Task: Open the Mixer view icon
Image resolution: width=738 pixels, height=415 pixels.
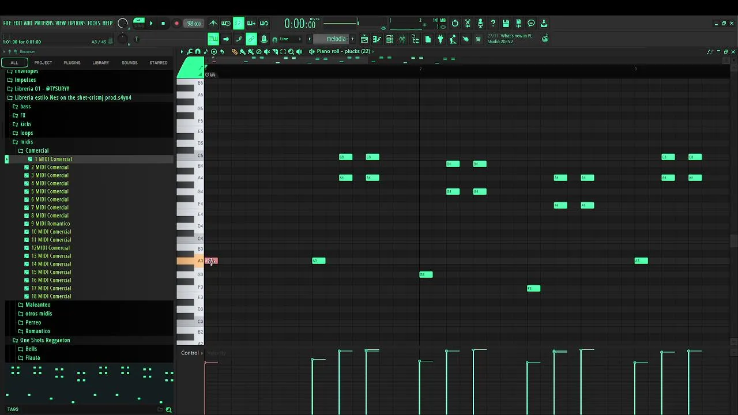Action: pos(402,39)
